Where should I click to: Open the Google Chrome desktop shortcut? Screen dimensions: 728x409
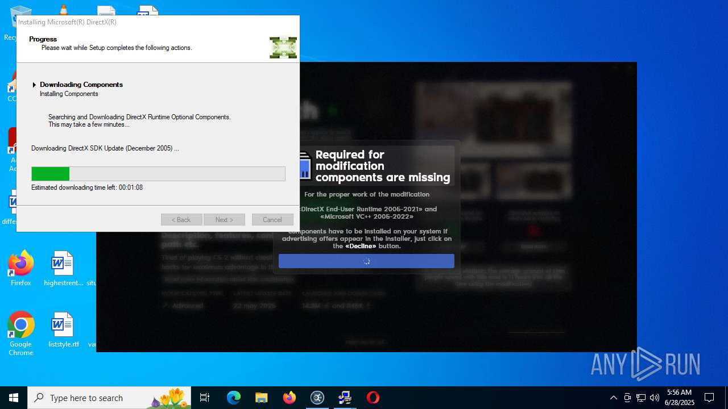(x=21, y=334)
